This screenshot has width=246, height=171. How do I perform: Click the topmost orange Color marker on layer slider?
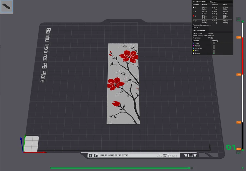point(239,37)
